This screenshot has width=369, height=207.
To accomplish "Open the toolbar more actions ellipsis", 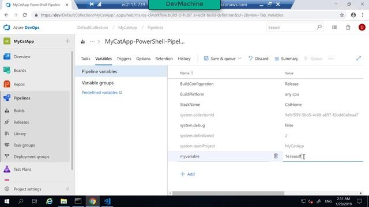I will 331,59.
